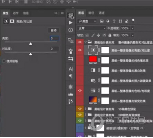Switch to the 图层 tab
The width and height of the screenshot is (153, 138).
(x=81, y=13)
